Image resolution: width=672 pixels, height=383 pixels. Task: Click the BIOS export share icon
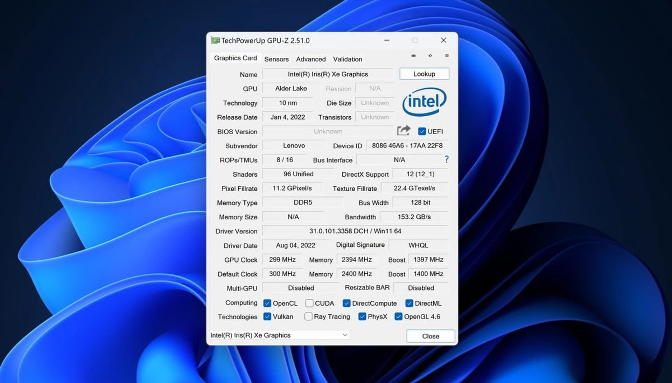click(x=404, y=131)
